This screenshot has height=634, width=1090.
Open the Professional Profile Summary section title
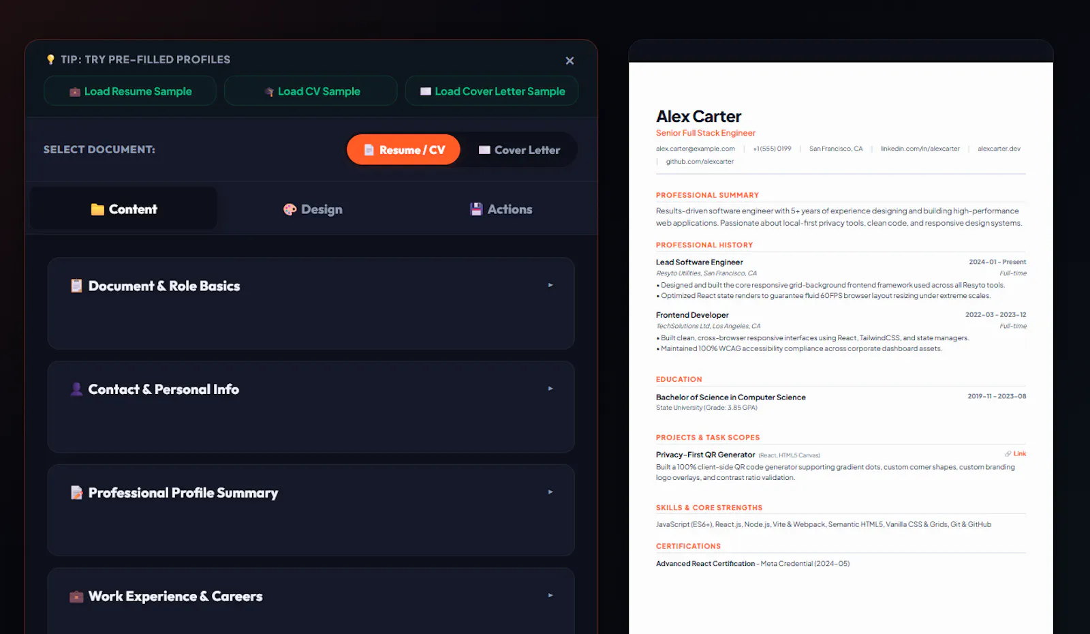tap(183, 493)
